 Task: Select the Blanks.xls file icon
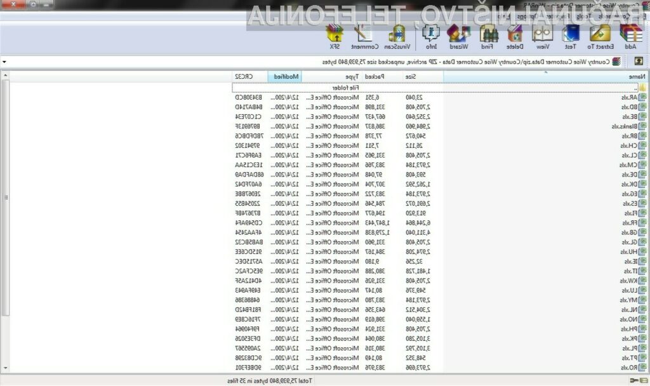pos(642,126)
